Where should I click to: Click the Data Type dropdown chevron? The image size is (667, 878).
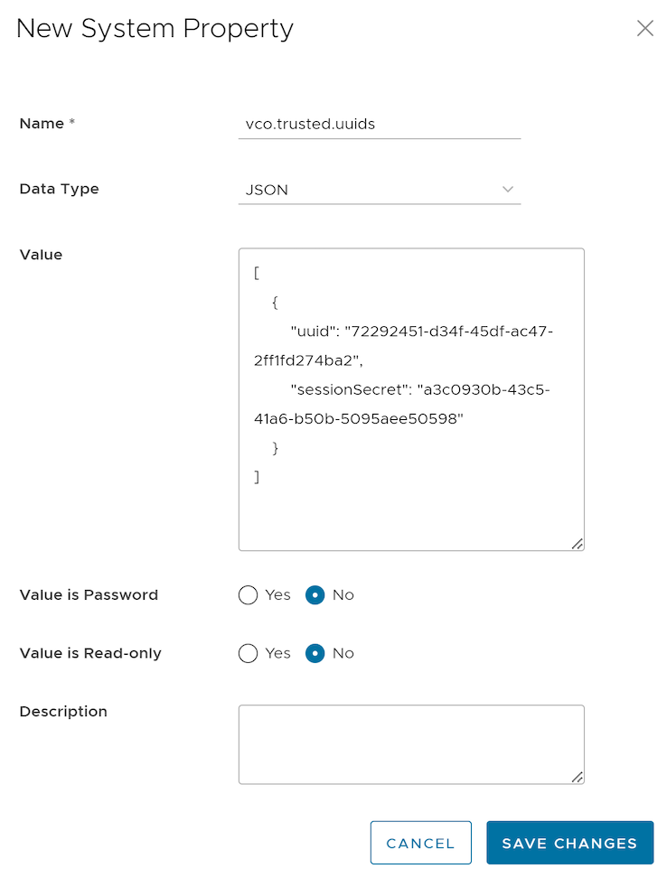(508, 190)
